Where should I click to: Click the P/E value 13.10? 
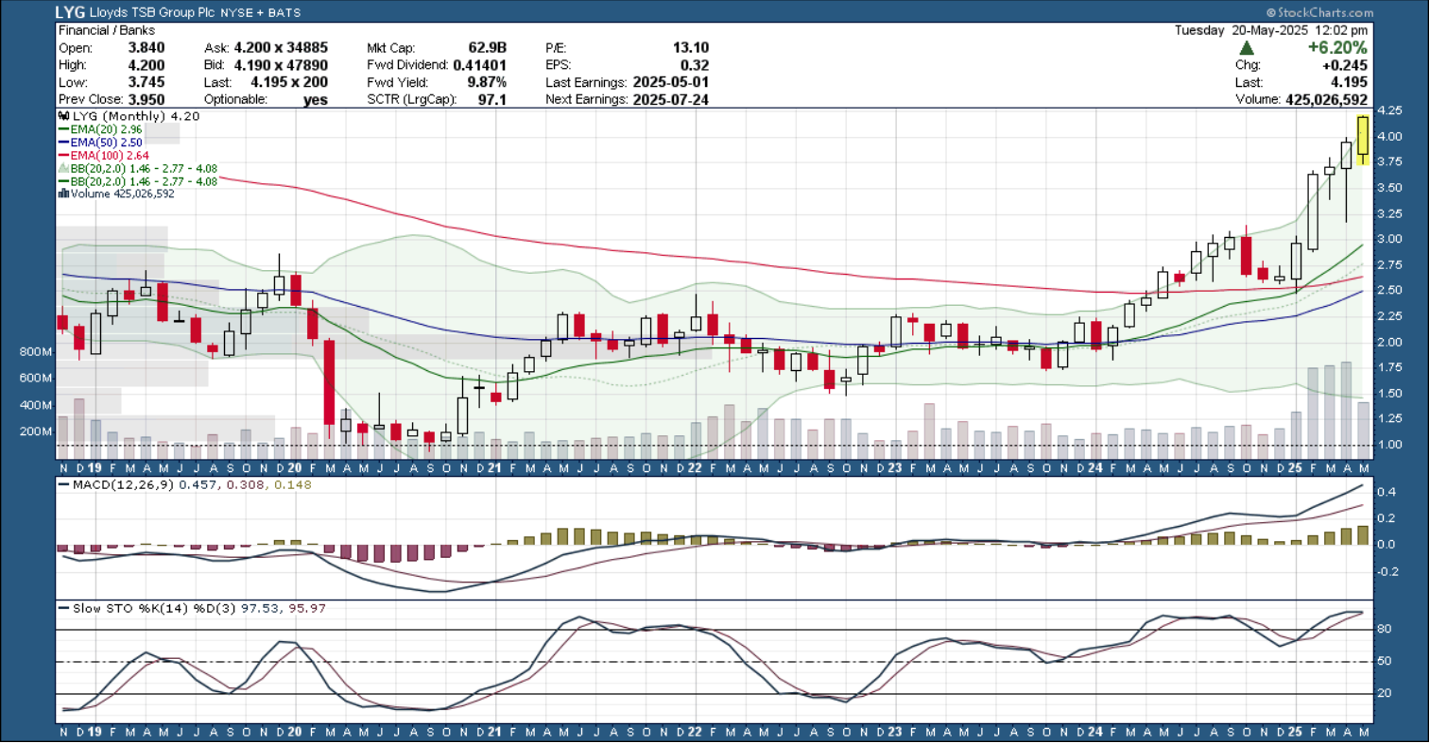(690, 48)
